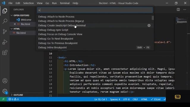Click split editor right icon
This screenshot has width=190, height=107.
click(x=178, y=10)
